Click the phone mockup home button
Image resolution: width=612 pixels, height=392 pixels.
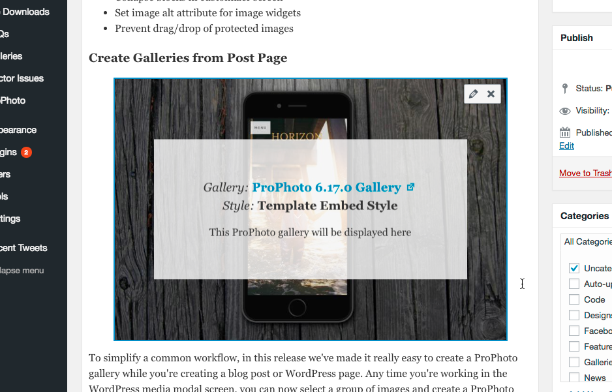(298, 308)
